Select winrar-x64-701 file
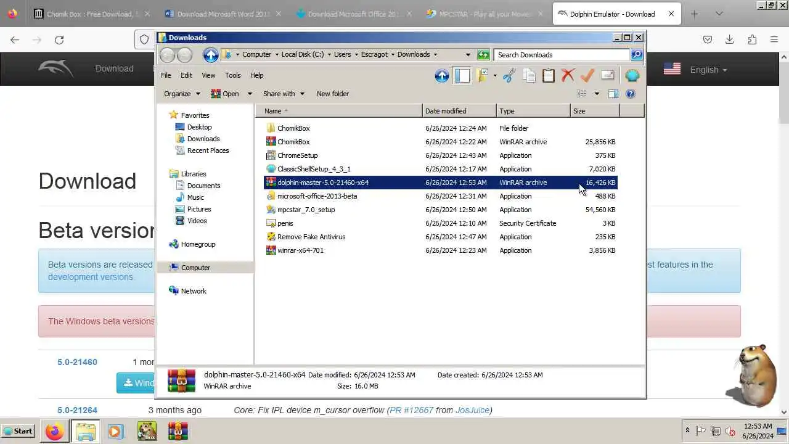The height and width of the screenshot is (444, 789). click(x=440, y=250)
